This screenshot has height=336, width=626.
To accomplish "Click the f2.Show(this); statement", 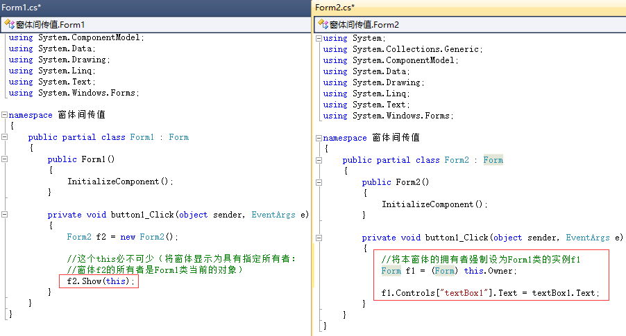I will [x=101, y=281].
